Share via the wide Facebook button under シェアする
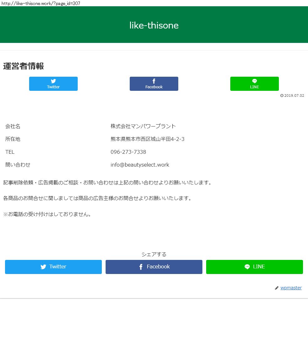308x341 pixels. [154, 267]
